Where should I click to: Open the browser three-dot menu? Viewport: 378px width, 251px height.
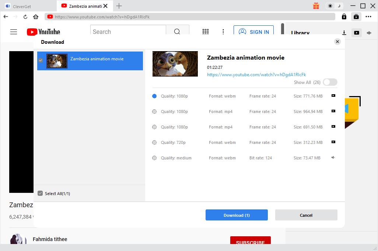(368, 17)
